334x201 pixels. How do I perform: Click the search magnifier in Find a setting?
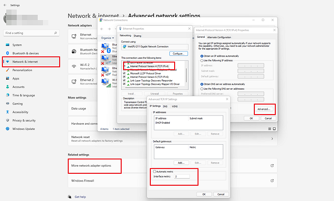pos(55,33)
